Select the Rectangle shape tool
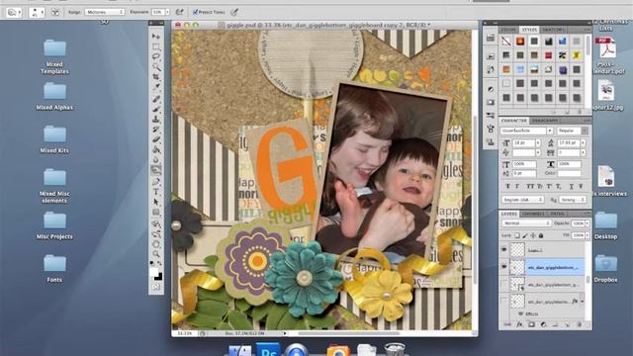 [x=156, y=212]
